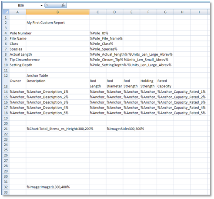Select cell %Anchor_Description_3%

coord(57,102)
